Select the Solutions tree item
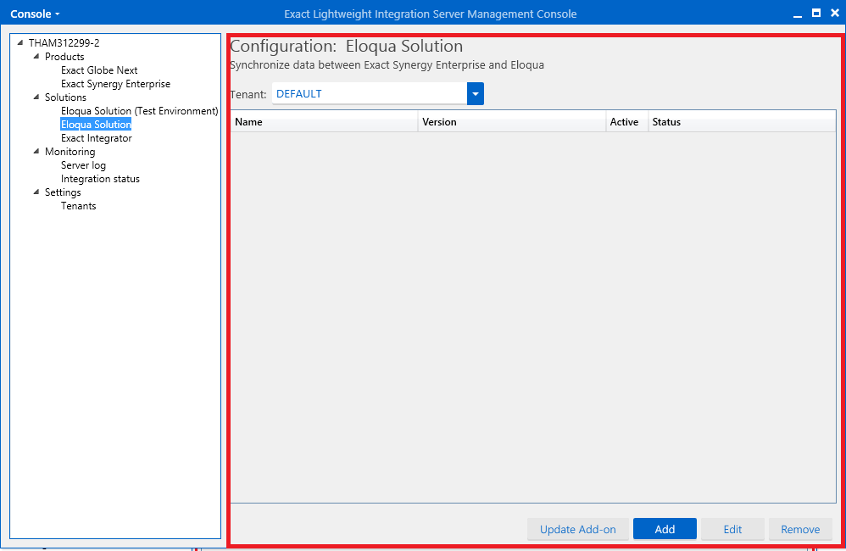Screen dimensions: 846x551 [x=65, y=97]
